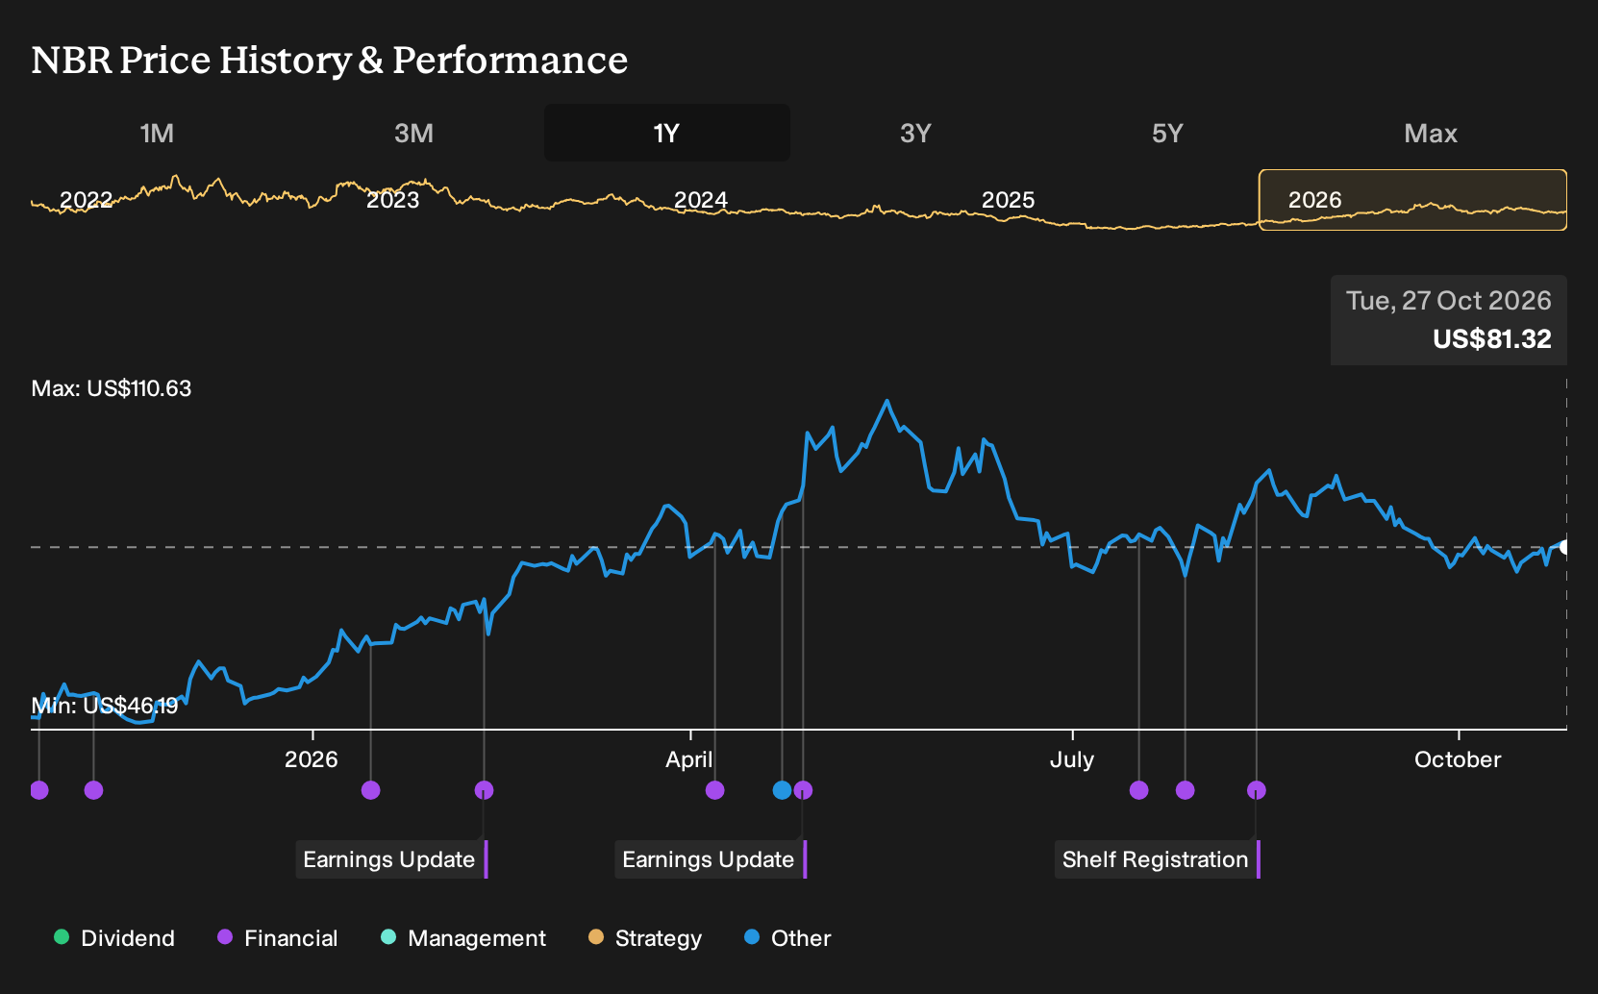Show the Max time range

pos(1431,133)
